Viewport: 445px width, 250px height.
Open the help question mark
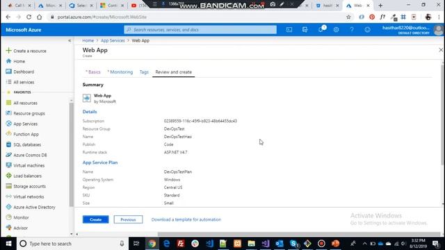352,29
